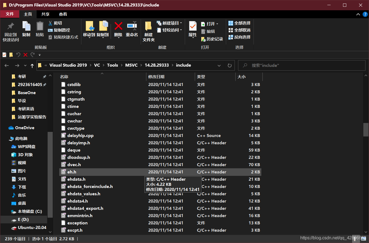Image resolution: width=369 pixels, height=243 pixels.
Task: Select the exception file row
Action: pos(161,223)
